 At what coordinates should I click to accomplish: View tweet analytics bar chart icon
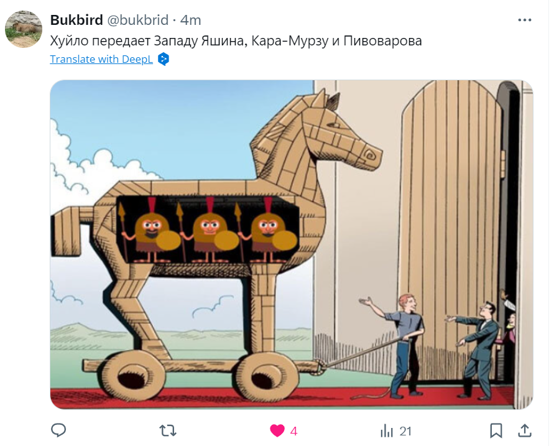(387, 431)
